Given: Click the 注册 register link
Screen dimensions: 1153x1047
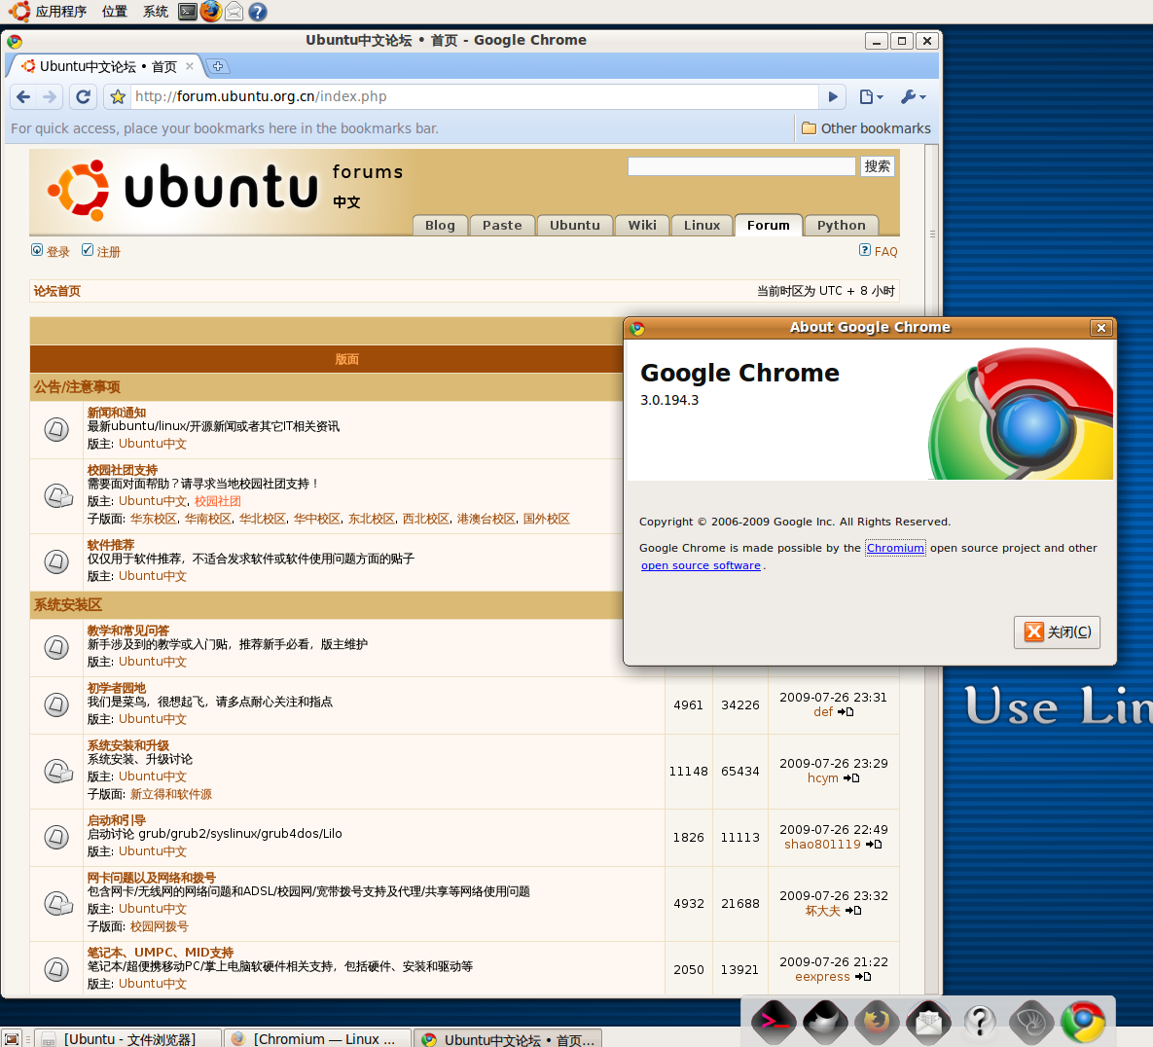Looking at the screenshot, I should [108, 252].
